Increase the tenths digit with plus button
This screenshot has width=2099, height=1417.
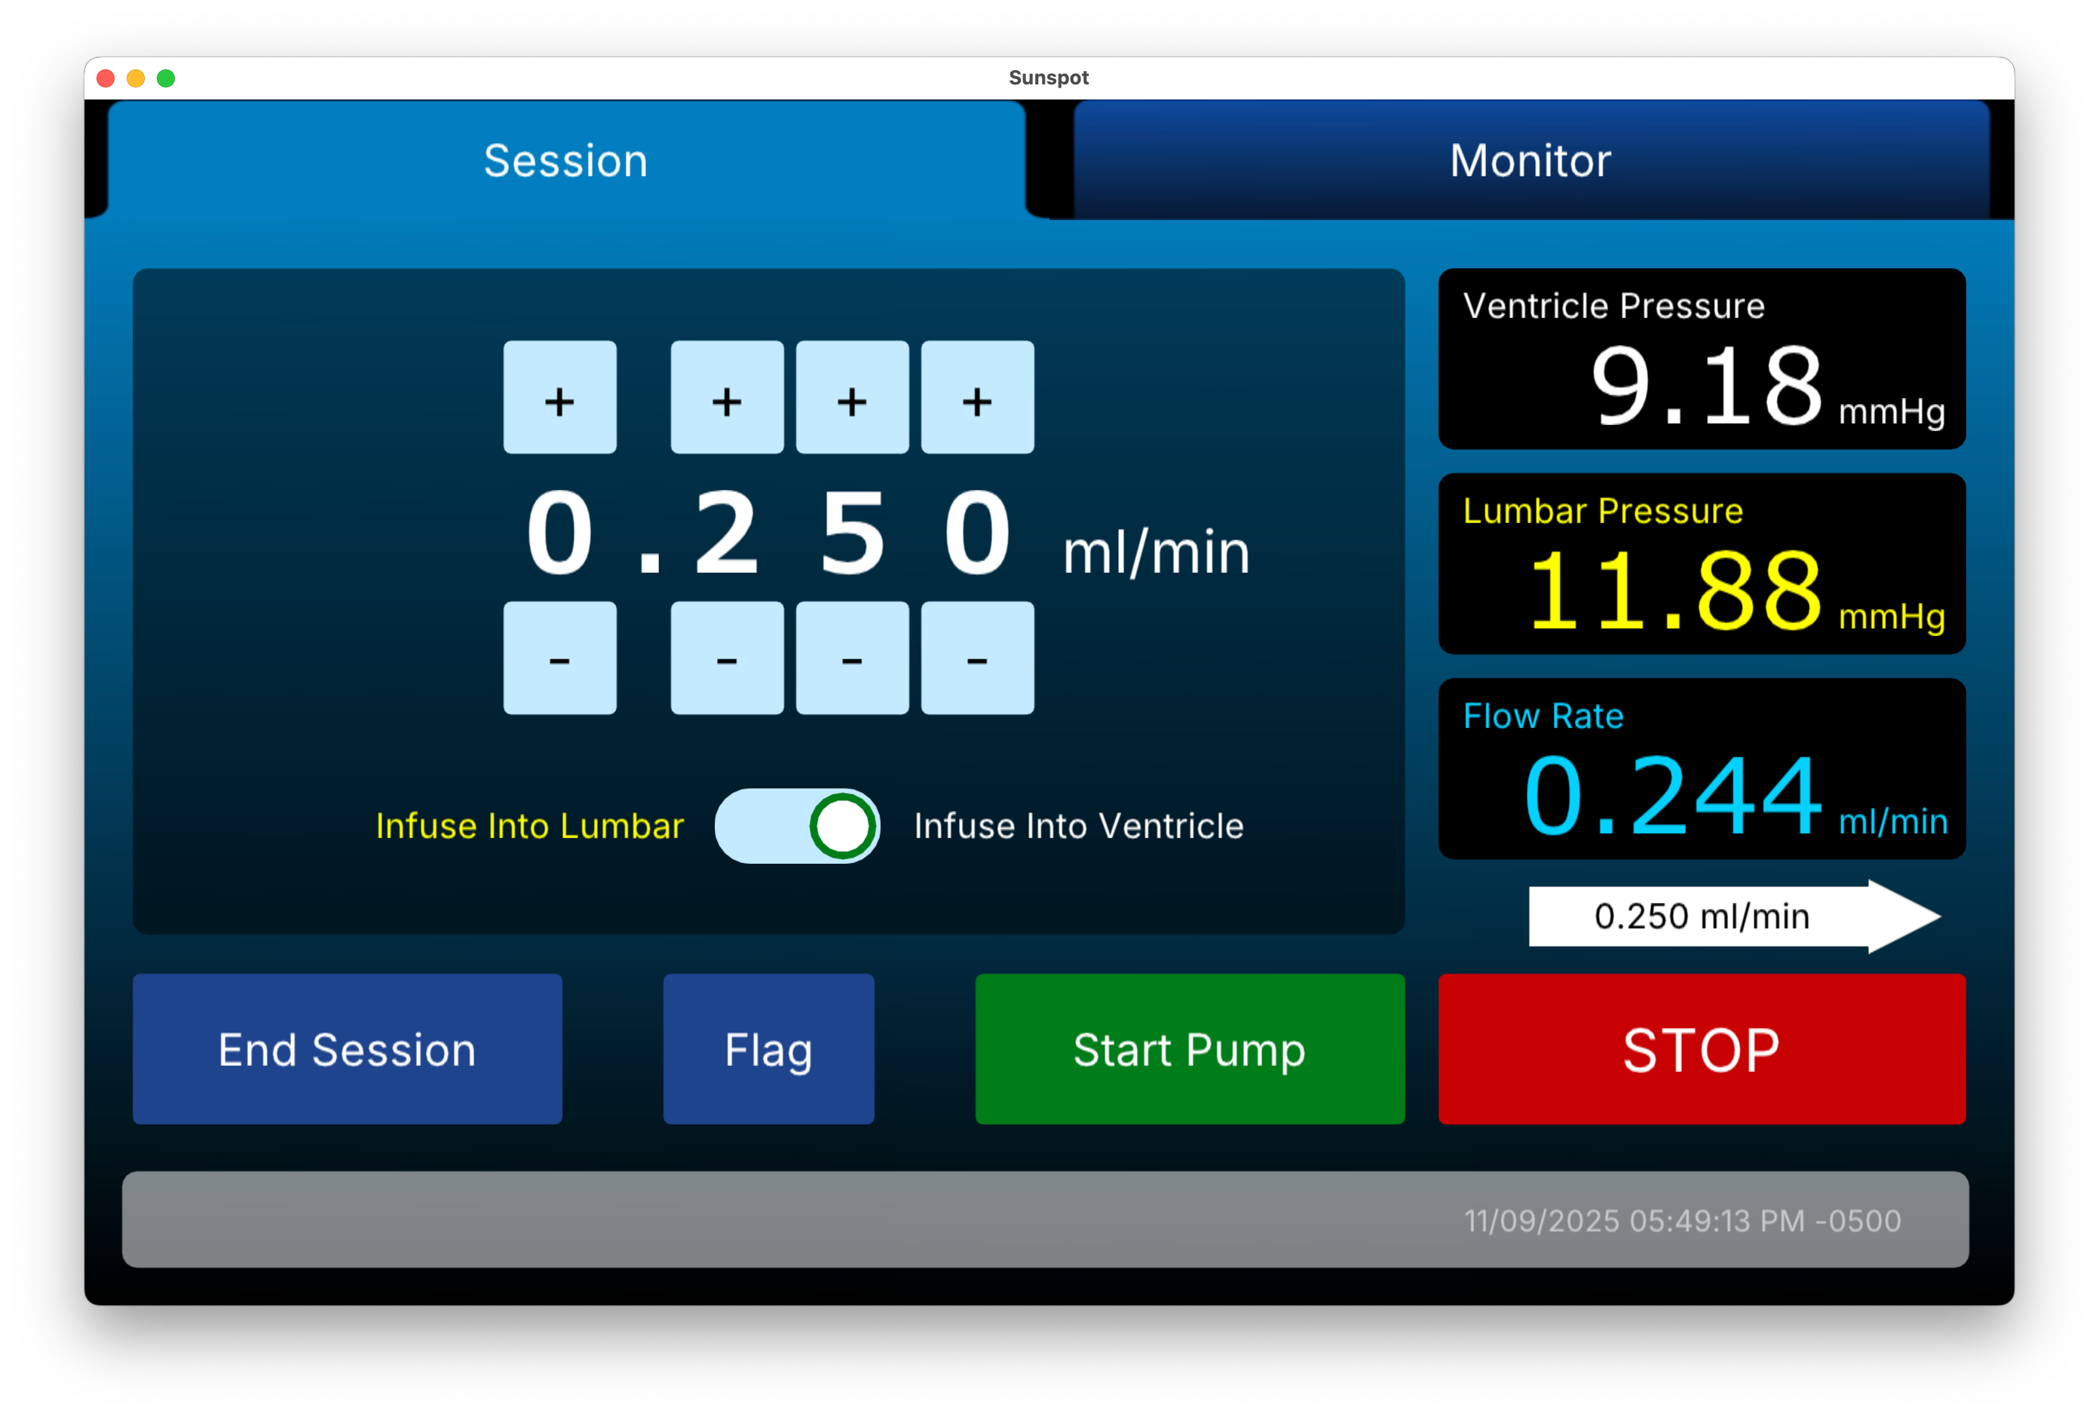coord(727,397)
